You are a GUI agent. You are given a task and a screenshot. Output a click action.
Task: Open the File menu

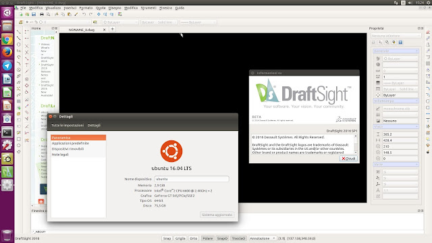tap(23, 8)
